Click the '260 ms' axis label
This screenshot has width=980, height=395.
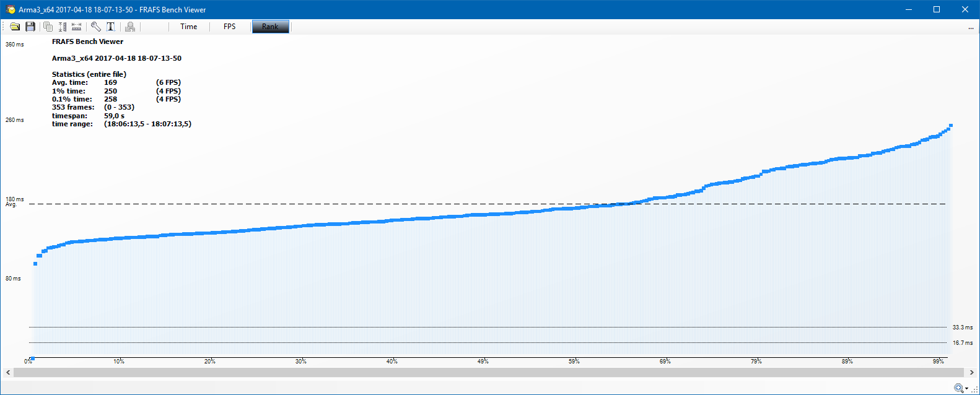(15, 120)
